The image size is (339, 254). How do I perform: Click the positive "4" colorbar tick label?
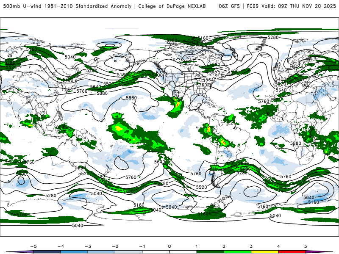coord(278,246)
